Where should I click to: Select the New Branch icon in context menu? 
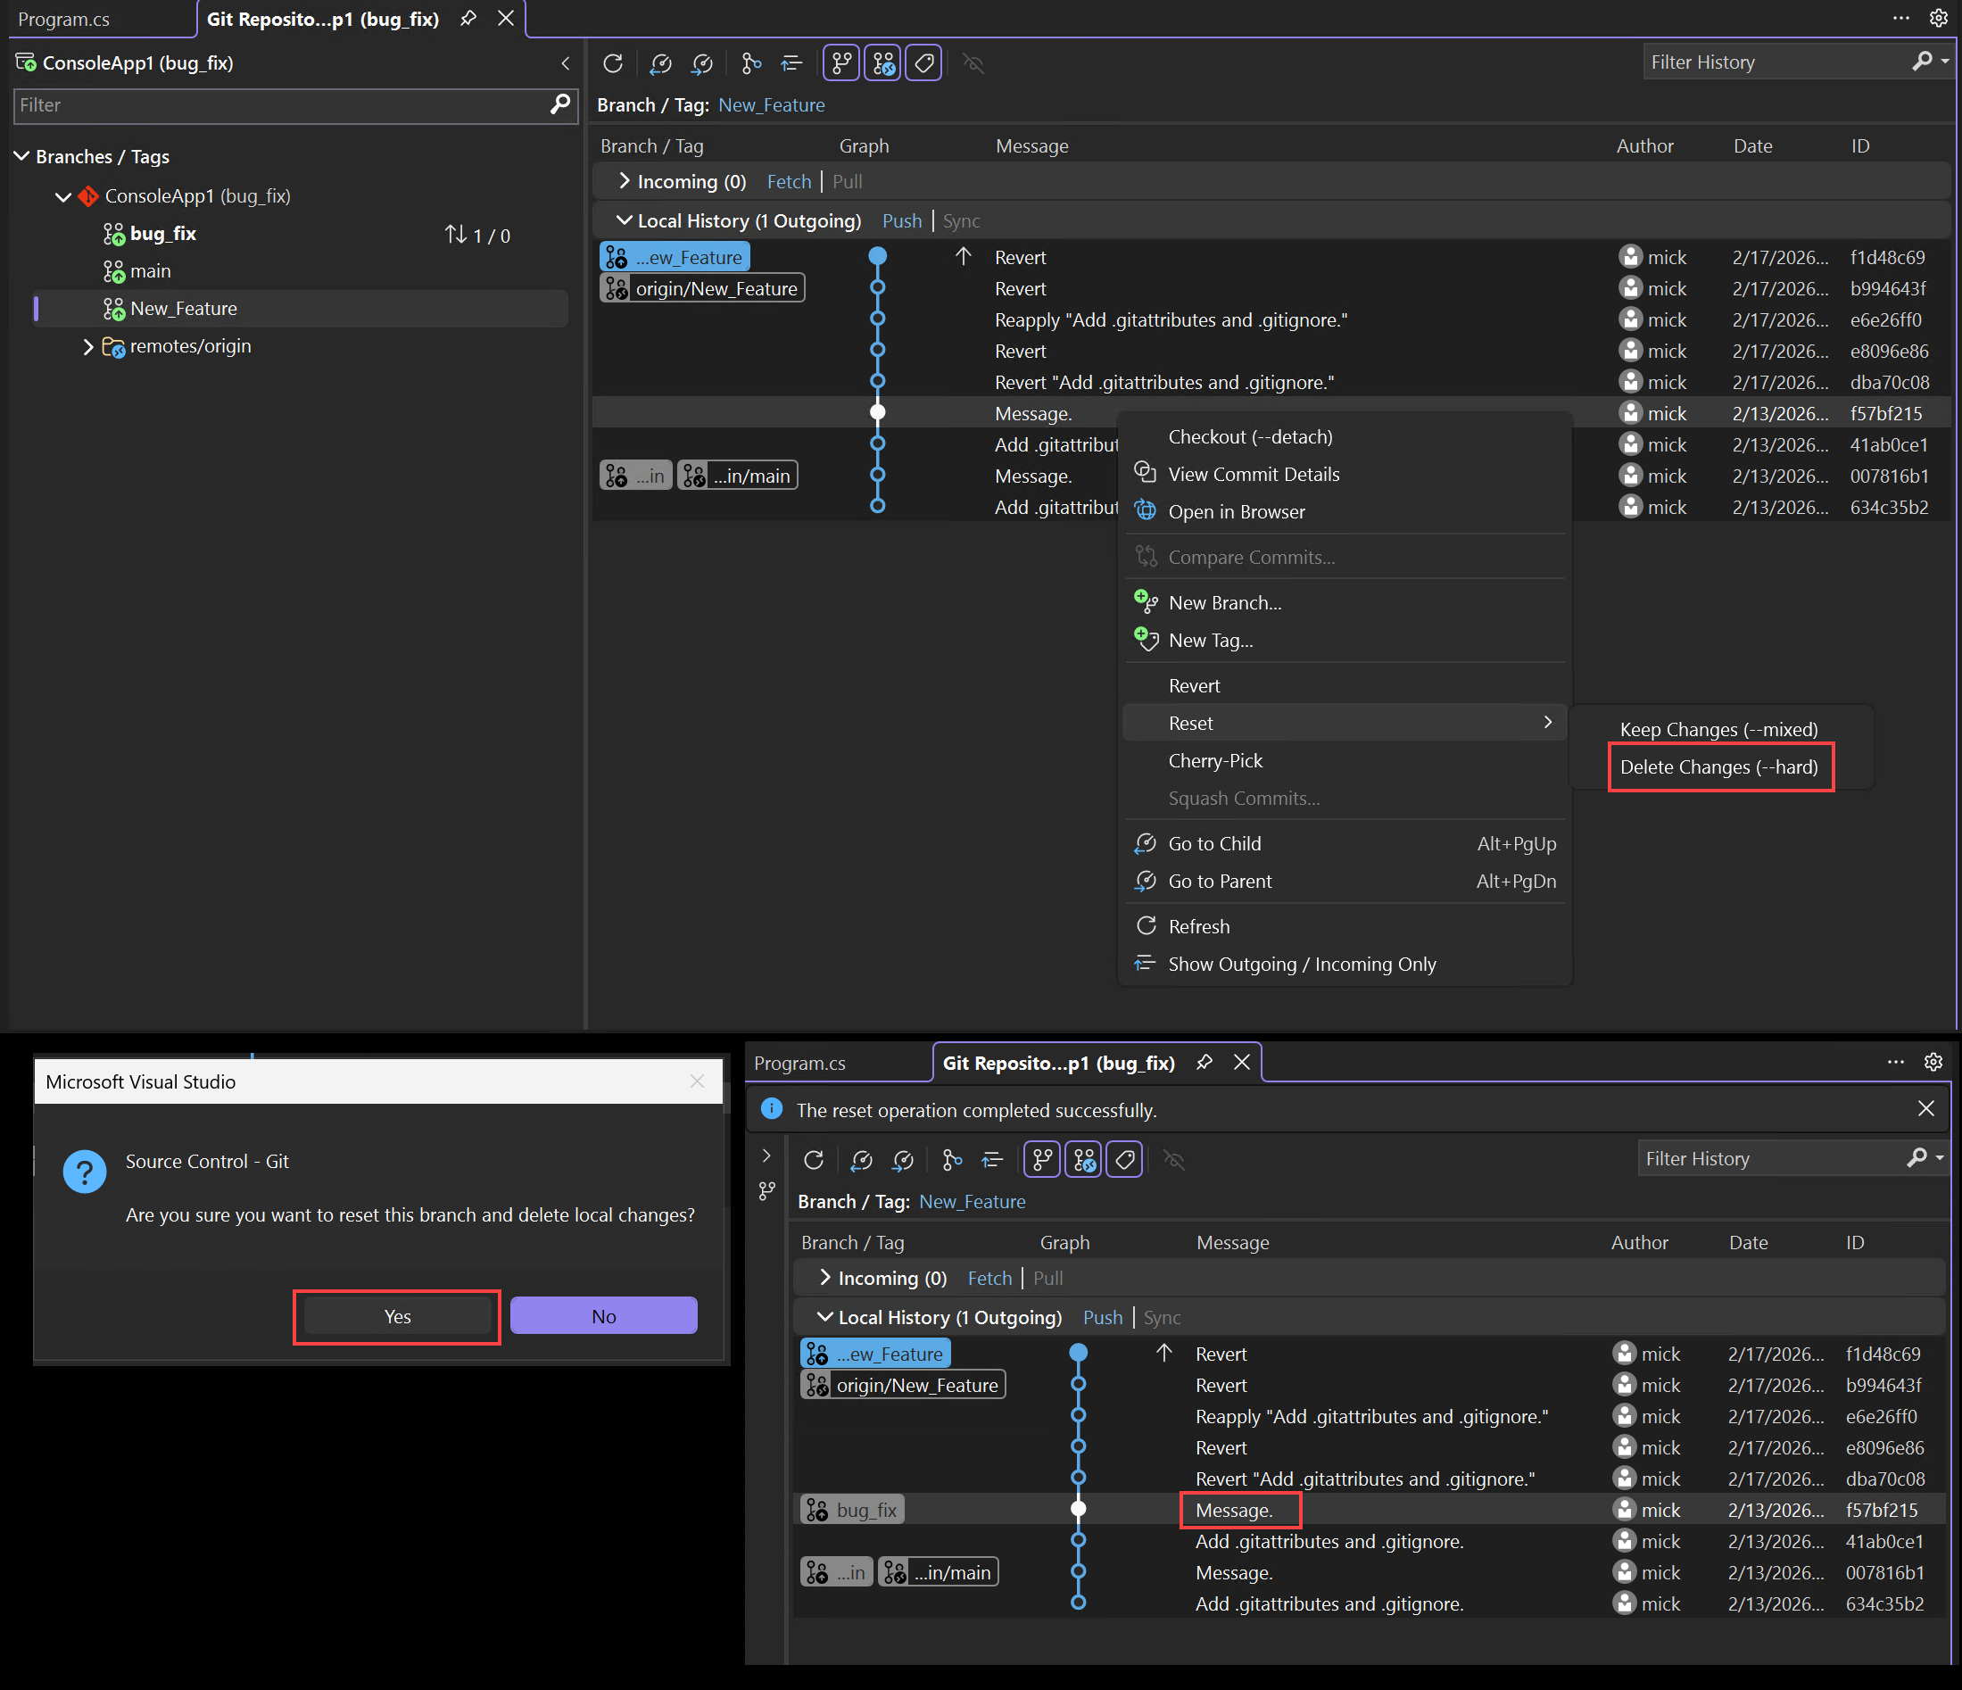[1146, 602]
